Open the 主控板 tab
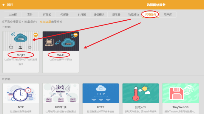Image resolution: width=204 pixels, height=114 pixels. (x=13, y=15)
